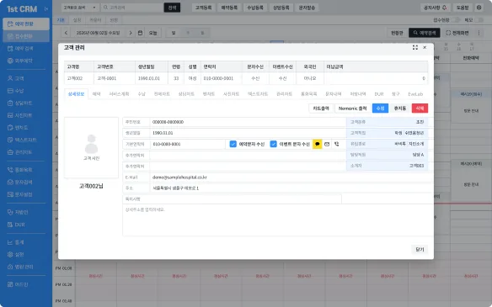
Task: Switch to the 문자내역 tab
Action: point(334,94)
